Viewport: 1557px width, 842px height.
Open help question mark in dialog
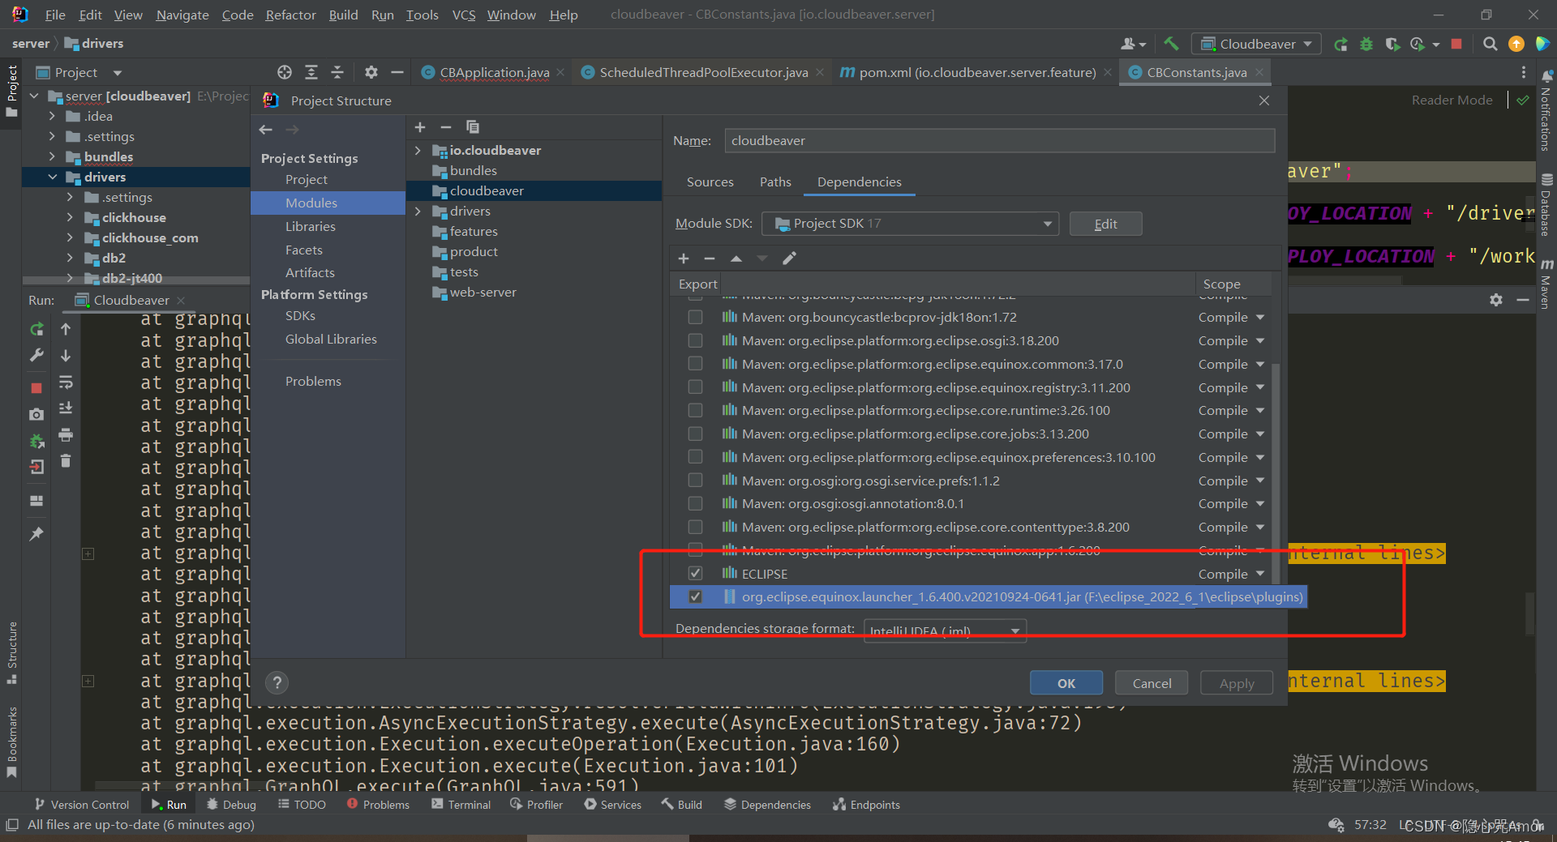coord(277,682)
